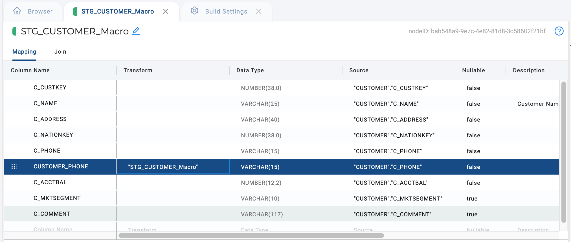Click the Data Type column header

(x=250, y=70)
